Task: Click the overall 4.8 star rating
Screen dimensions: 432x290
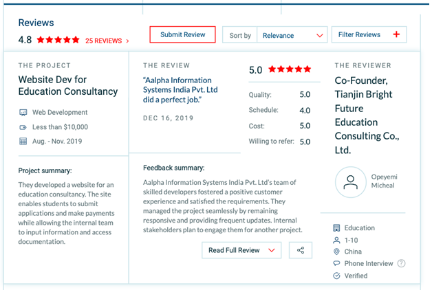Action: 58,40
